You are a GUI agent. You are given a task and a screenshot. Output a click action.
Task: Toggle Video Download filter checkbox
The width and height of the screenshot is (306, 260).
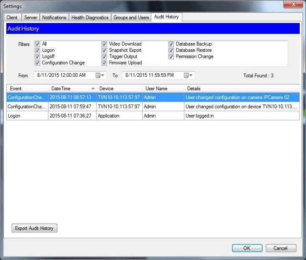tap(104, 44)
